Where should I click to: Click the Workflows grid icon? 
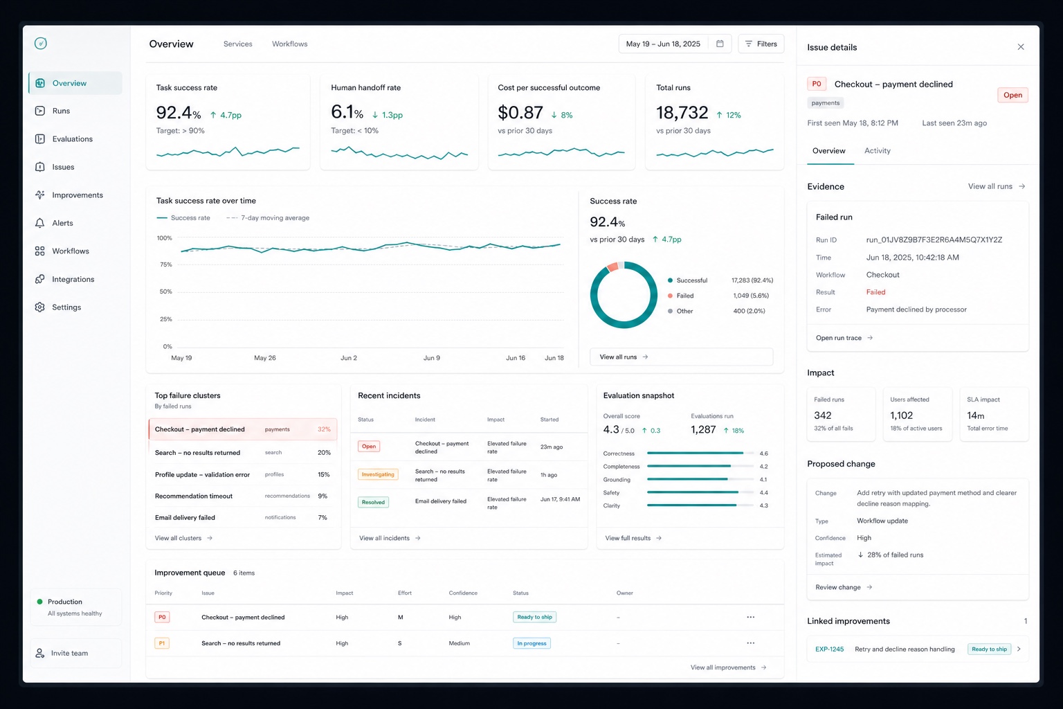(40, 251)
